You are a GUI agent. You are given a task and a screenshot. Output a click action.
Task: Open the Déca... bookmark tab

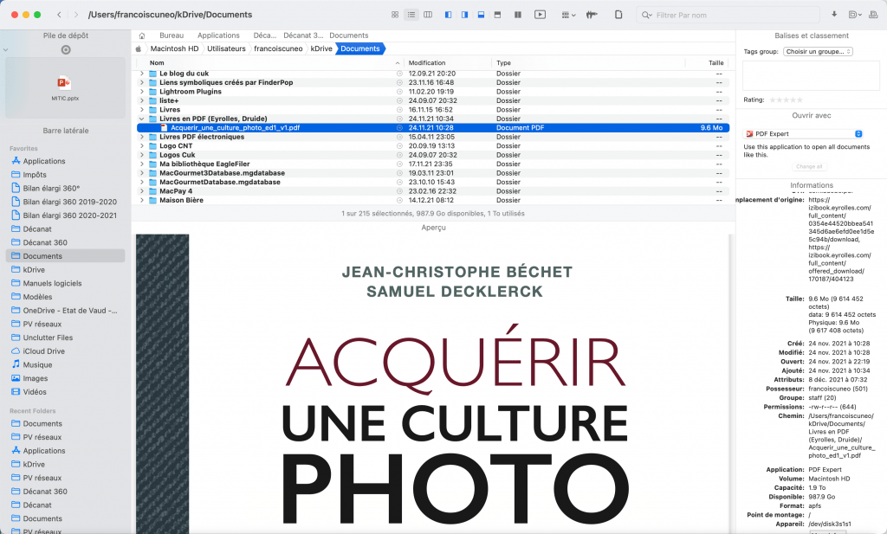point(265,35)
